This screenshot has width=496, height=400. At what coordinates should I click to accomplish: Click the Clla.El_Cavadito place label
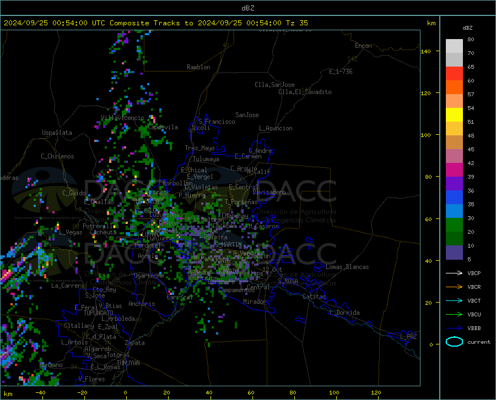(x=305, y=92)
